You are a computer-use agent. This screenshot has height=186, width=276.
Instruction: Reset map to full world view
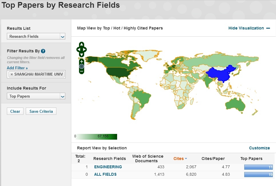[82, 66]
